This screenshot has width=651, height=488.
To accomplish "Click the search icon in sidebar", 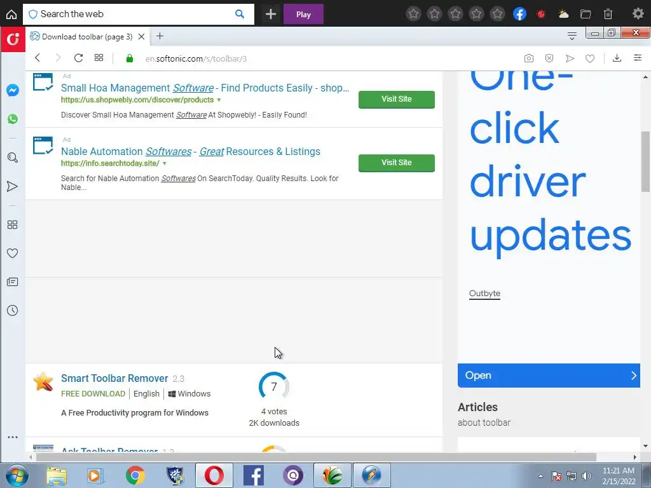I will tap(13, 158).
